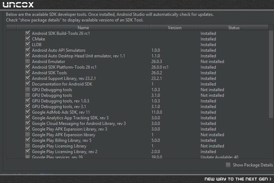Screen dimensions: 274x183
Task: Uncheck the LLDB checkbox
Action: coord(28,44)
